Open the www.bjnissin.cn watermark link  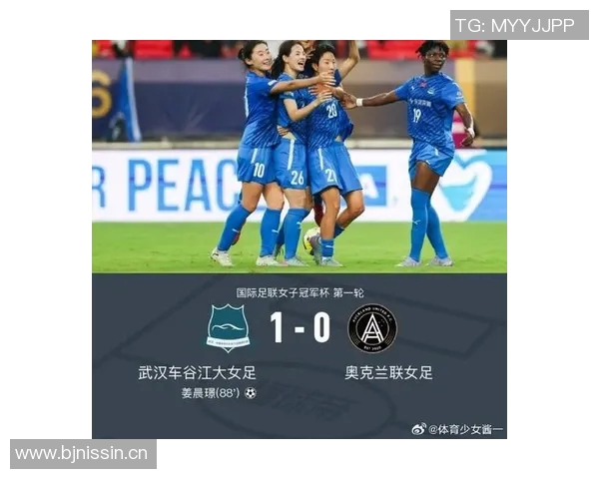(82, 454)
